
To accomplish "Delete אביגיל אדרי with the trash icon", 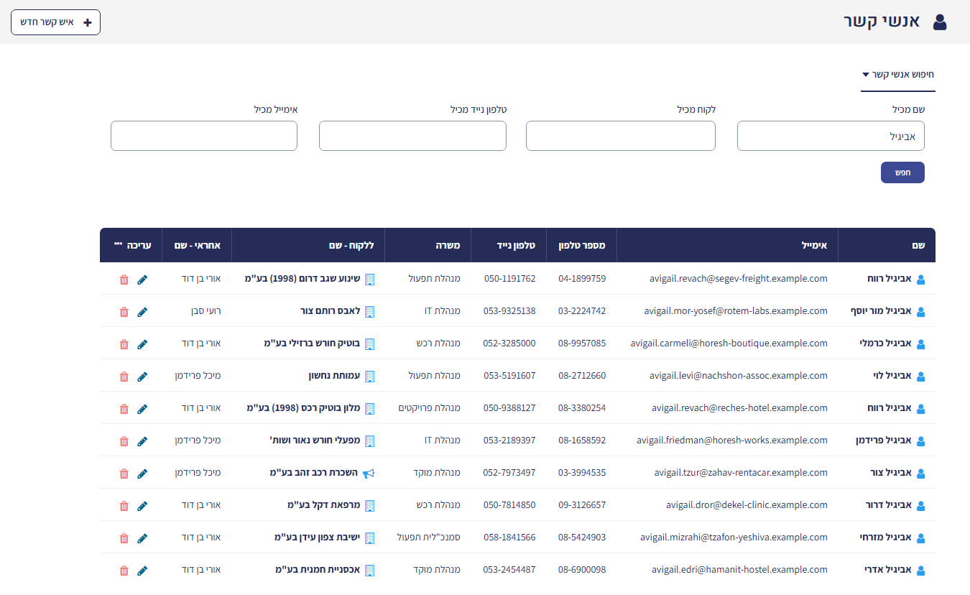I will 124,571.
